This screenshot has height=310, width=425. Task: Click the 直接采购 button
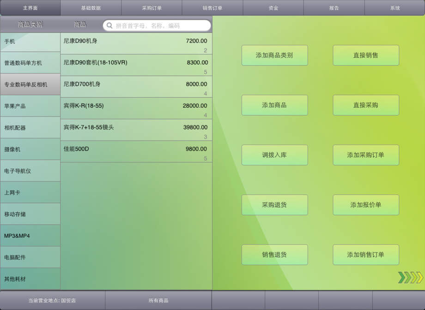366,105
